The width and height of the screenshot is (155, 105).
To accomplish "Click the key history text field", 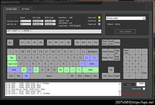I will pos(54,31).
